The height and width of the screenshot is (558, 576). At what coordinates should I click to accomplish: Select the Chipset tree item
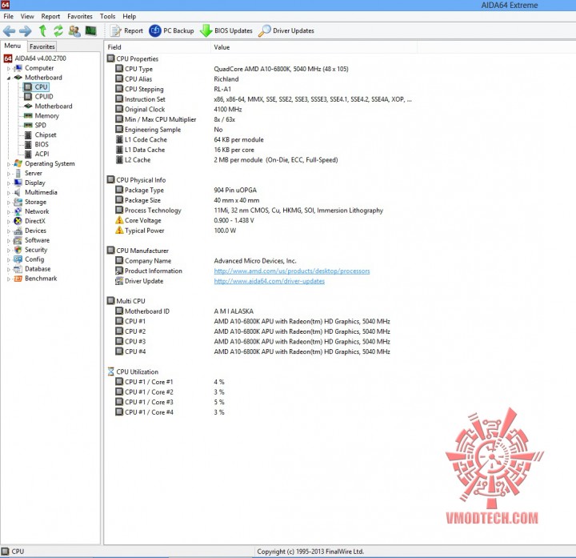click(x=40, y=135)
